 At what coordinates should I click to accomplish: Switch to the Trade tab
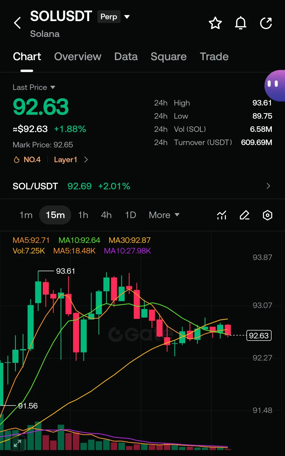coord(214,56)
